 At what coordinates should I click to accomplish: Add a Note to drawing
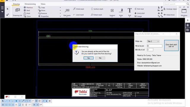121,12
